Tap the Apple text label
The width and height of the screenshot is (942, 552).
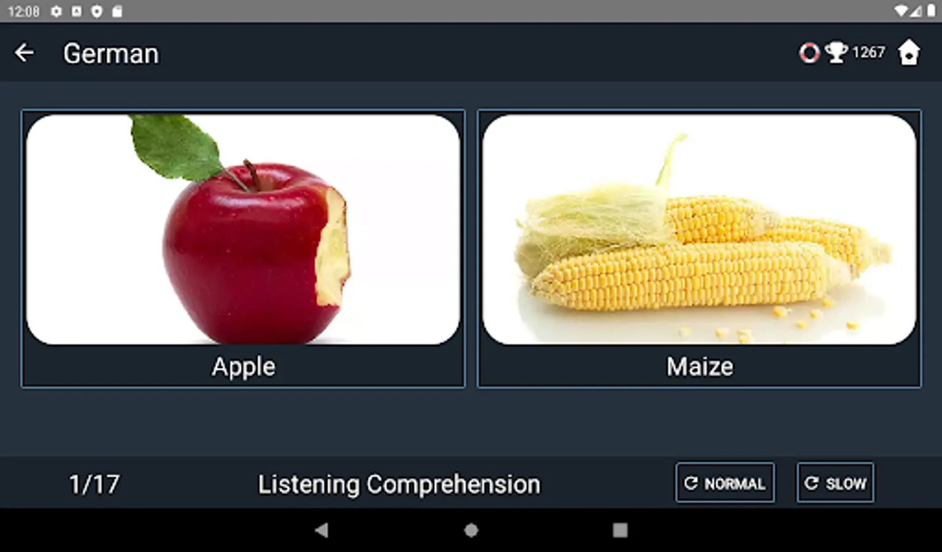pyautogui.click(x=243, y=367)
